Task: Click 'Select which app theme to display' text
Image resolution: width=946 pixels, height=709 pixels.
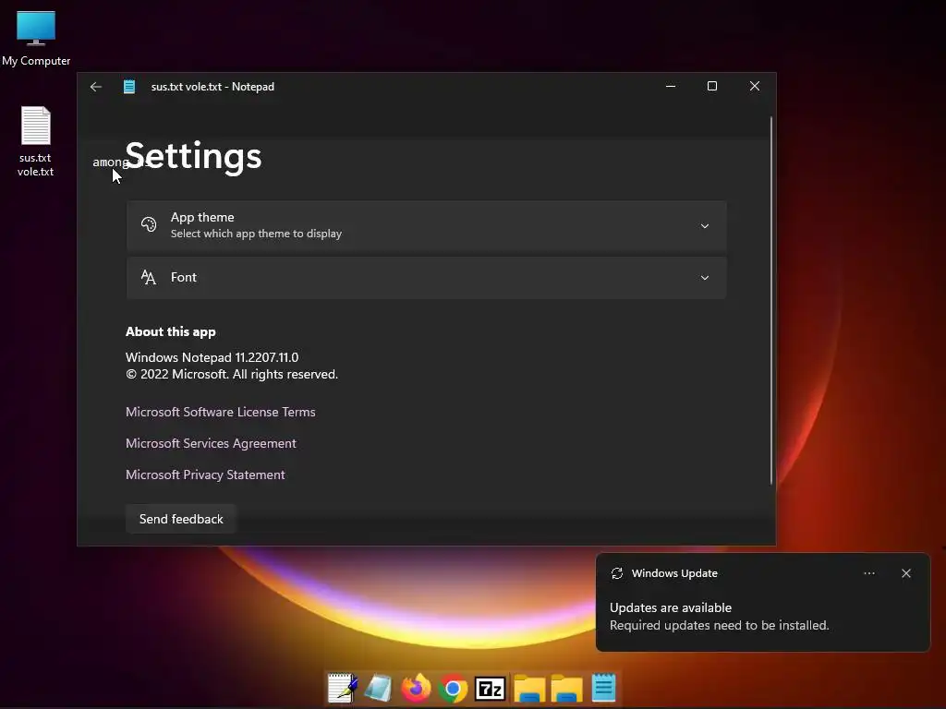Action: pyautogui.click(x=256, y=234)
